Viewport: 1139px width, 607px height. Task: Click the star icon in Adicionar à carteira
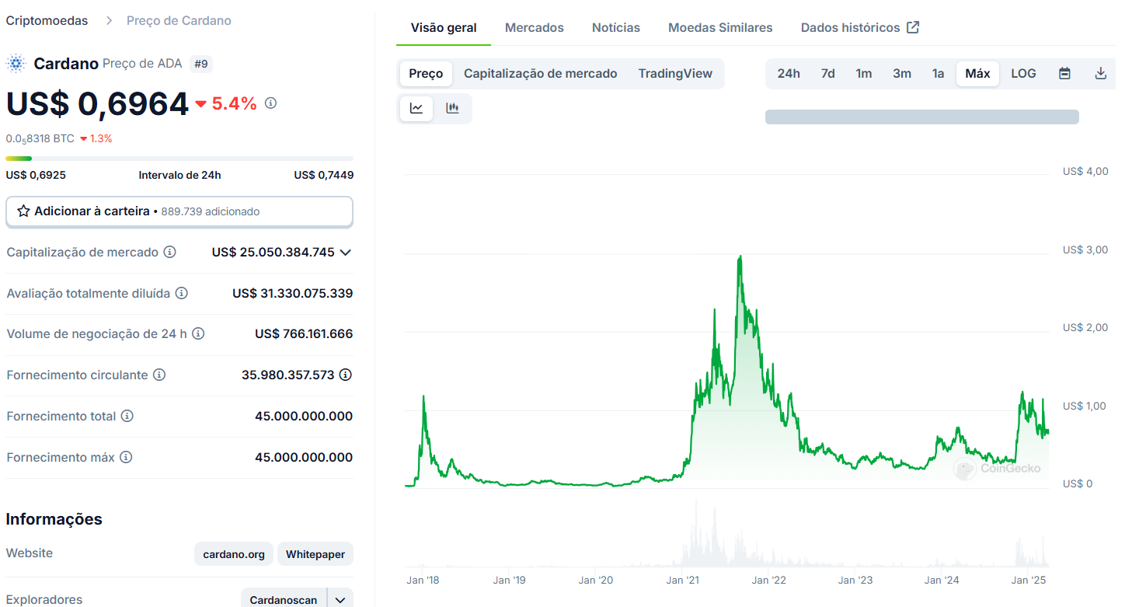[x=23, y=211]
